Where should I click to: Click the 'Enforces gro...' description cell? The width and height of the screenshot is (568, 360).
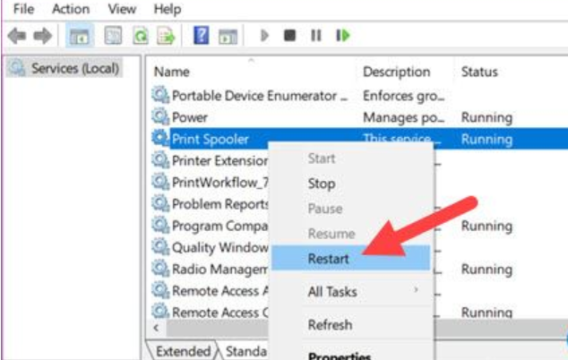[403, 96]
